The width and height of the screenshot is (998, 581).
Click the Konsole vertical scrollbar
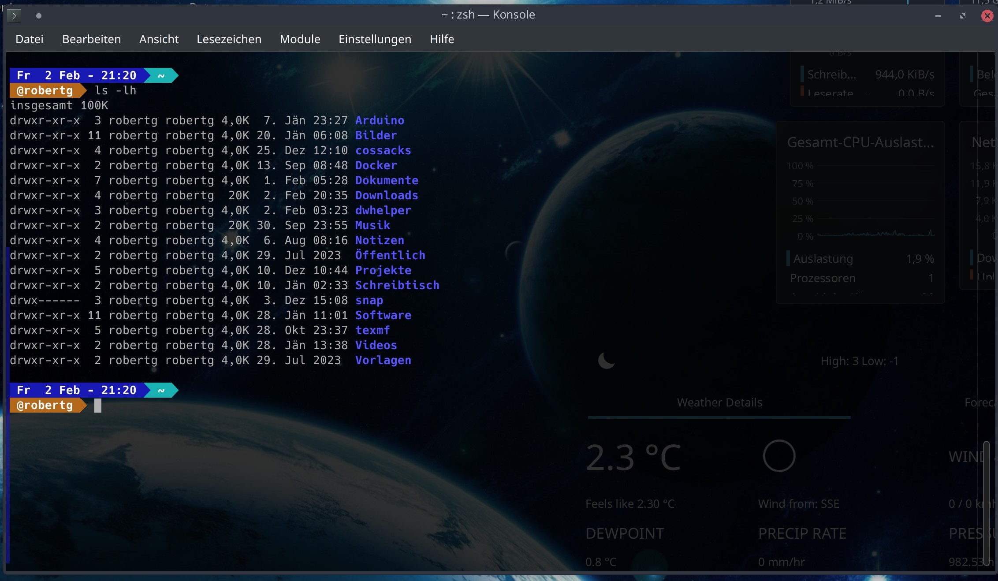(987, 503)
